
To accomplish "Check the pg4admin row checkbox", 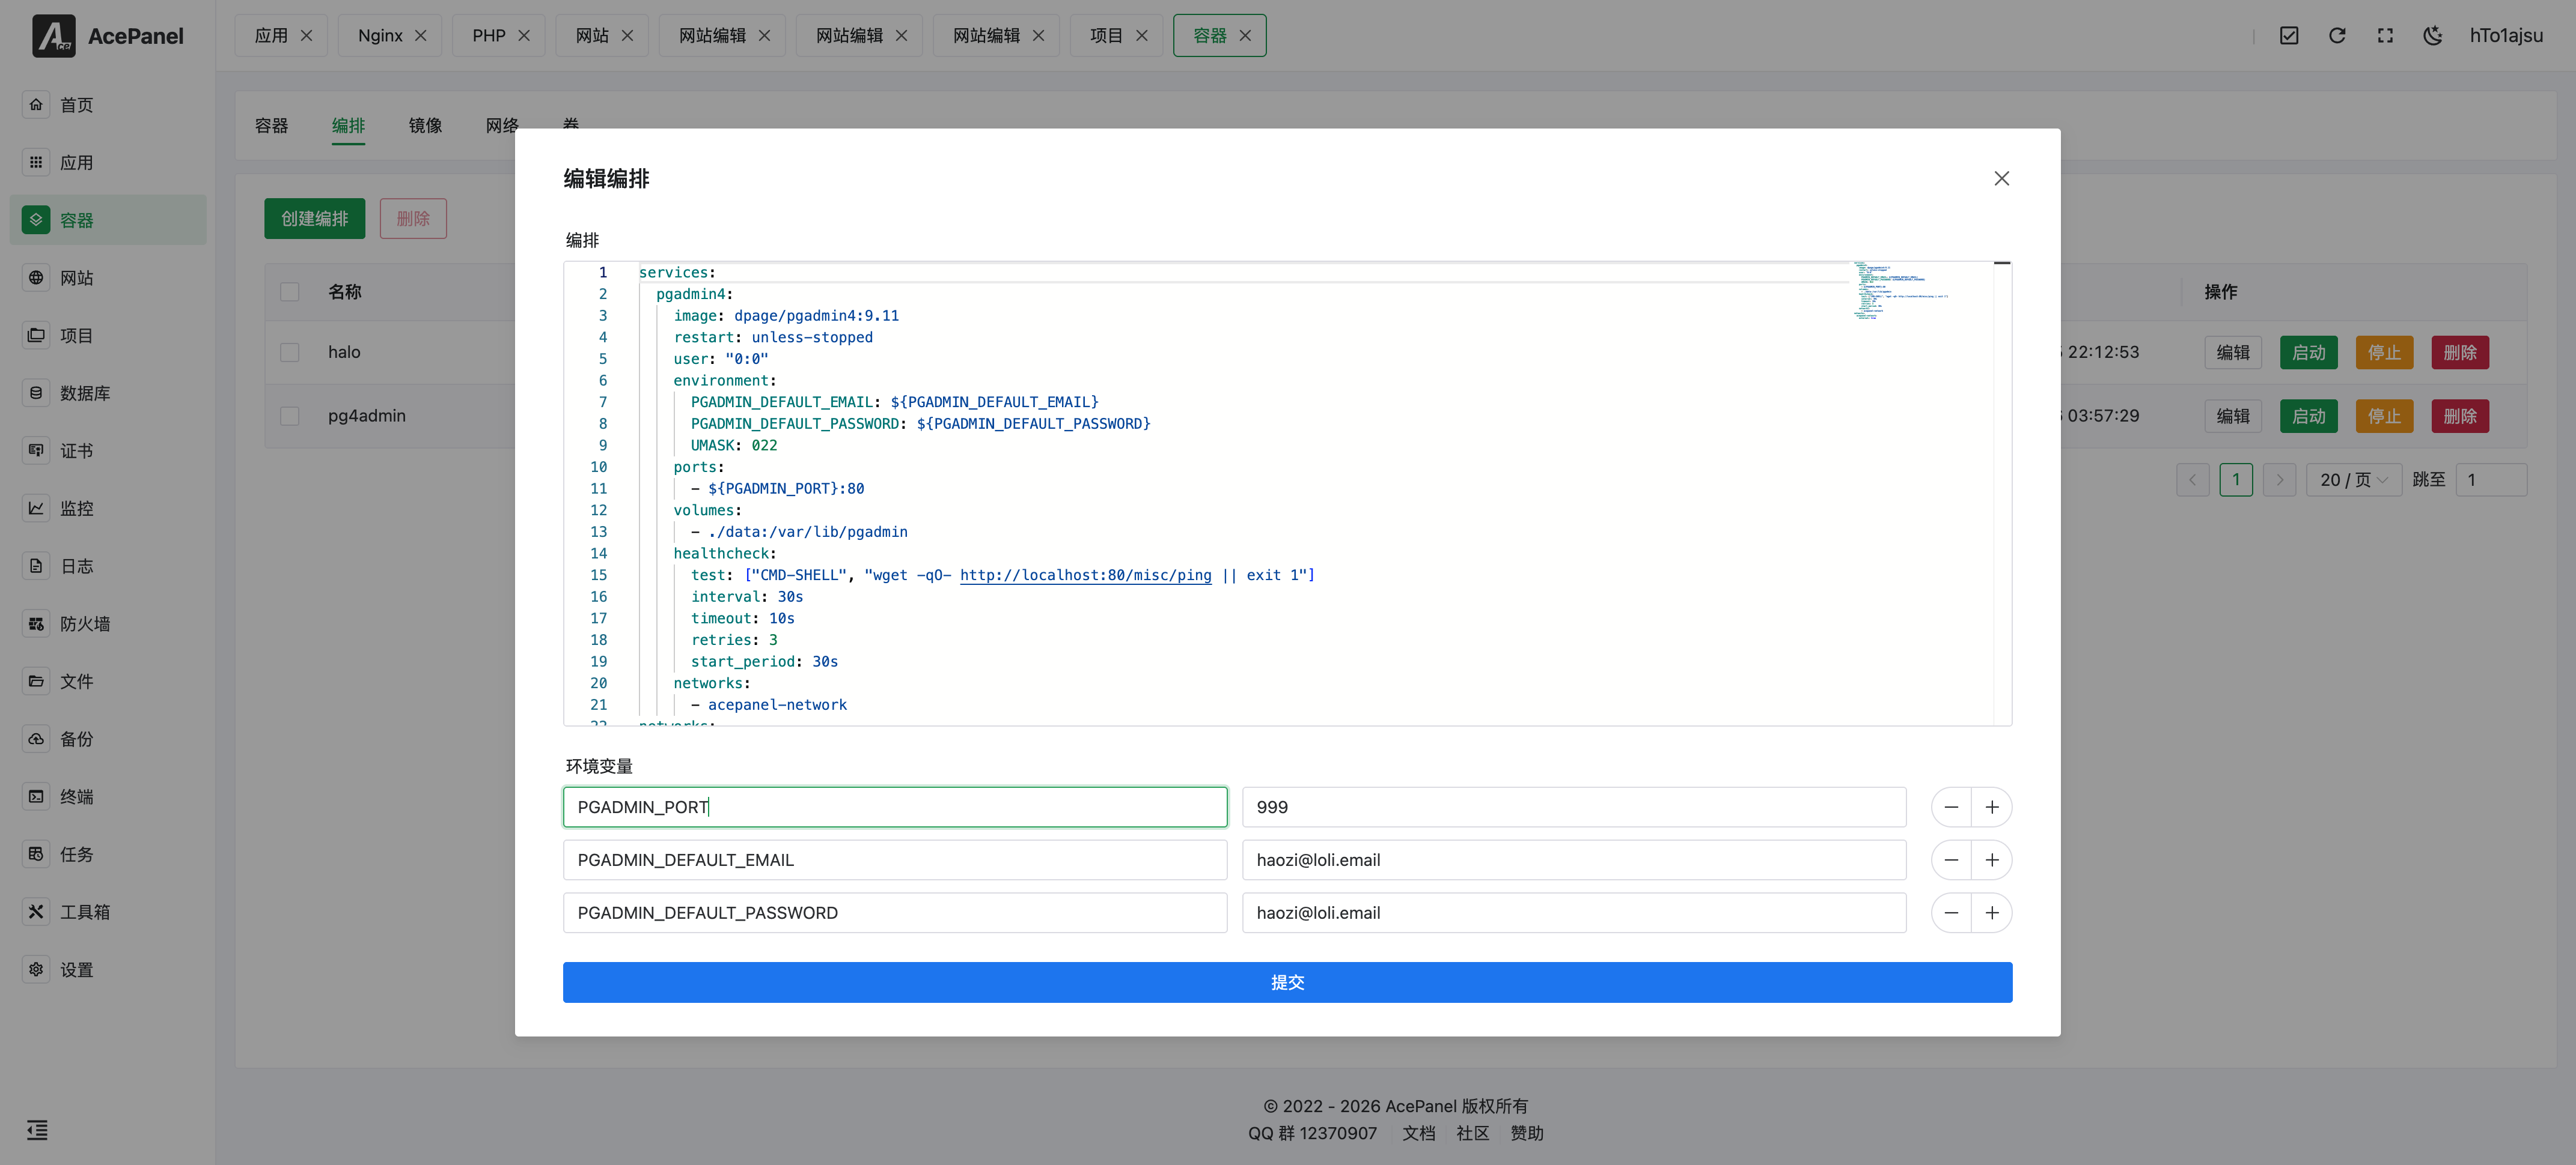I will click(290, 416).
